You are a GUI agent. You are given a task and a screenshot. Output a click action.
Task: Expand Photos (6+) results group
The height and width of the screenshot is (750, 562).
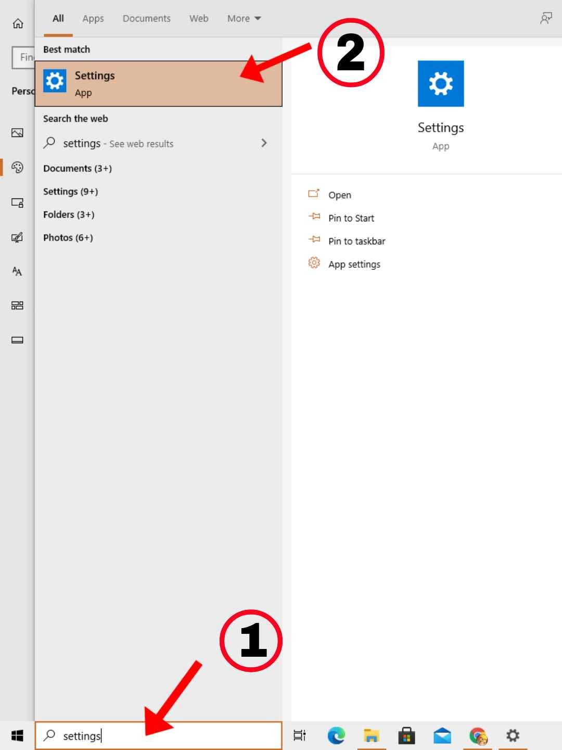point(68,238)
